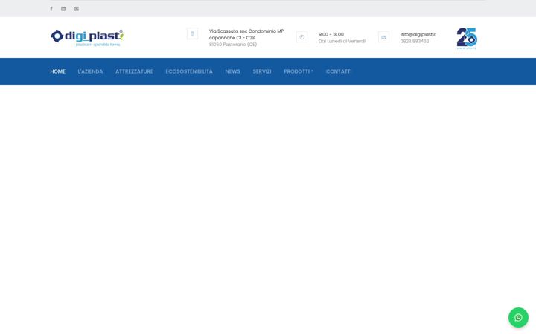Screen dimensions: 536x335
Task: Click the 81050 Pastorano (CE) text
Action: point(233,45)
